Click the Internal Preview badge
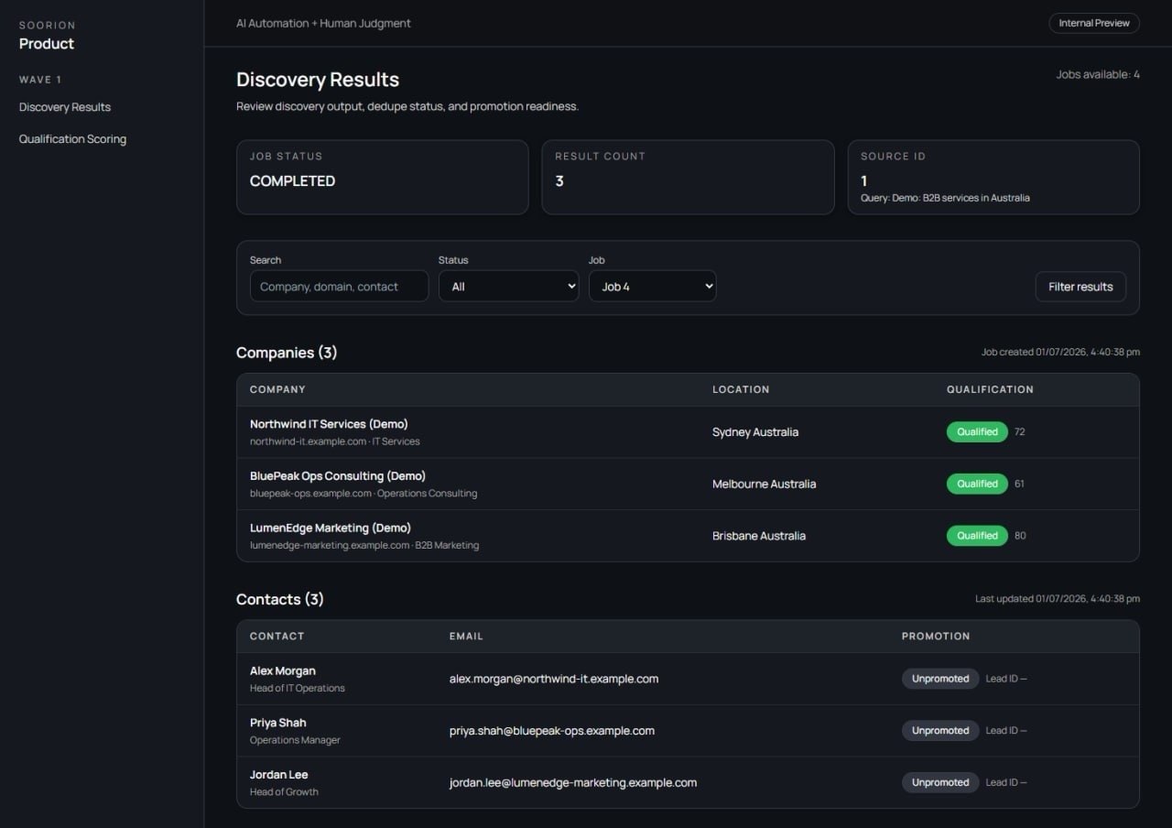Screen dimensions: 1172x828 pyautogui.click(x=1094, y=23)
